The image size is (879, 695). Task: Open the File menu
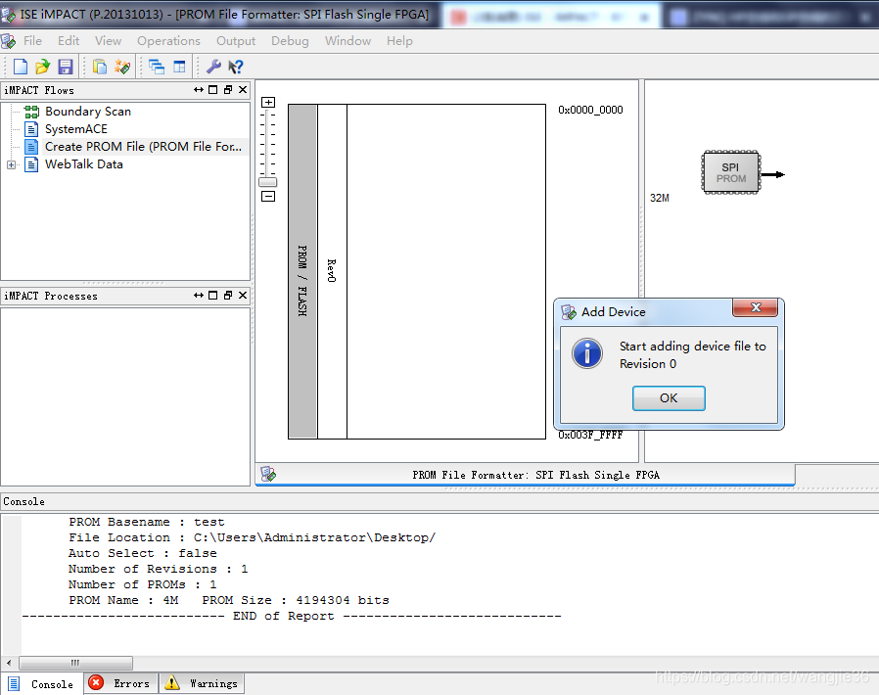32,41
